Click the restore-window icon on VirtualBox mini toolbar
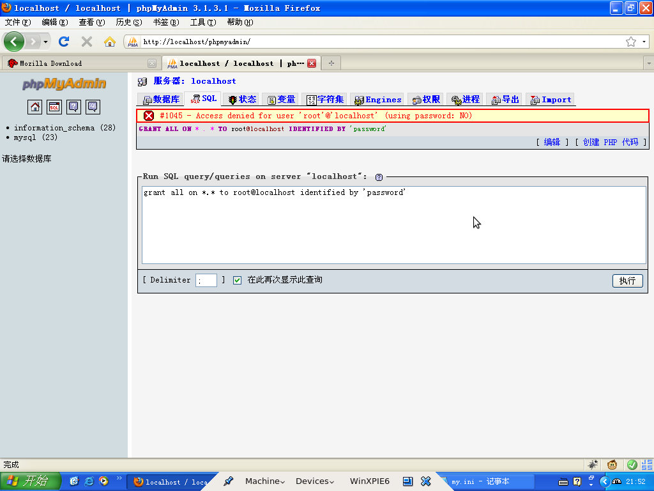Screen dimensions: 654x491 (x=407, y=481)
